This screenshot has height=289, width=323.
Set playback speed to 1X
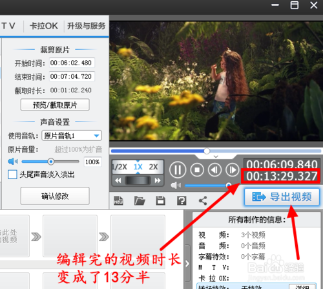[x=138, y=167]
